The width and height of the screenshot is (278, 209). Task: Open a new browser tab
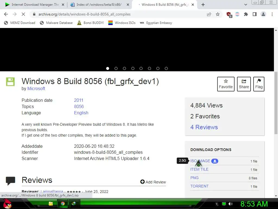pos(203,5)
